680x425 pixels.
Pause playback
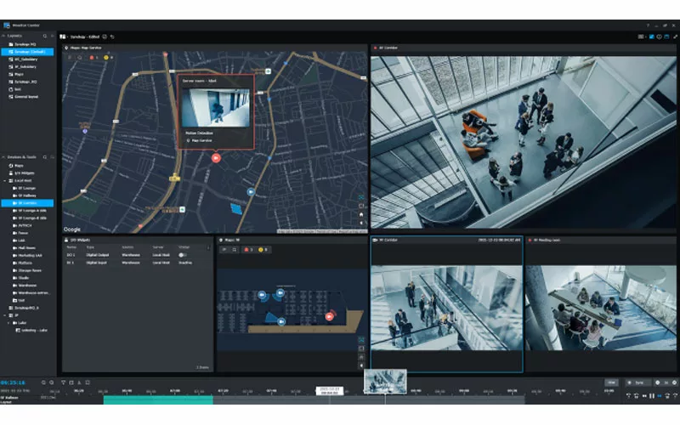click(x=652, y=396)
